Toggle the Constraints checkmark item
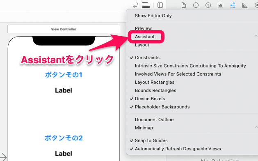This screenshot has width=258, height=161. [x=147, y=57]
